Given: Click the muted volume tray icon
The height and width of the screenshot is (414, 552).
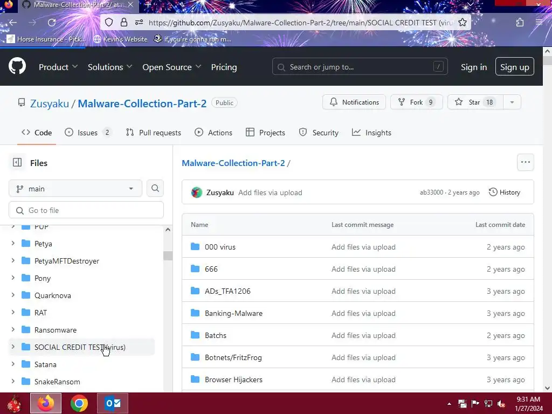Looking at the screenshot, I should click(x=501, y=404).
